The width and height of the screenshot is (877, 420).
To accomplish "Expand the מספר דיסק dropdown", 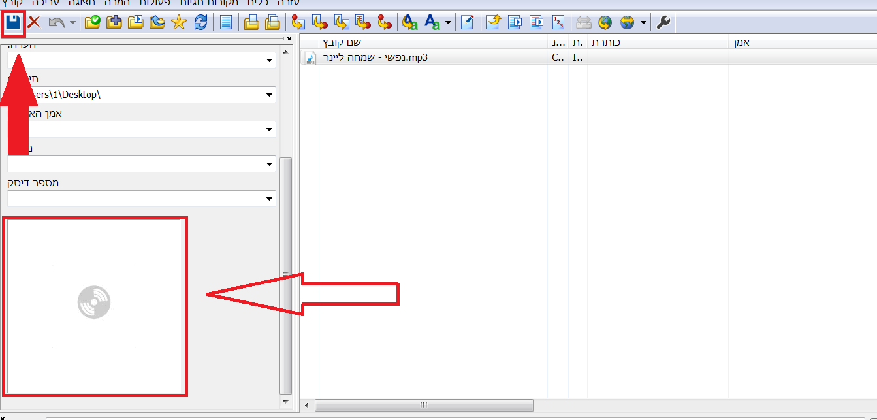I will (x=269, y=199).
